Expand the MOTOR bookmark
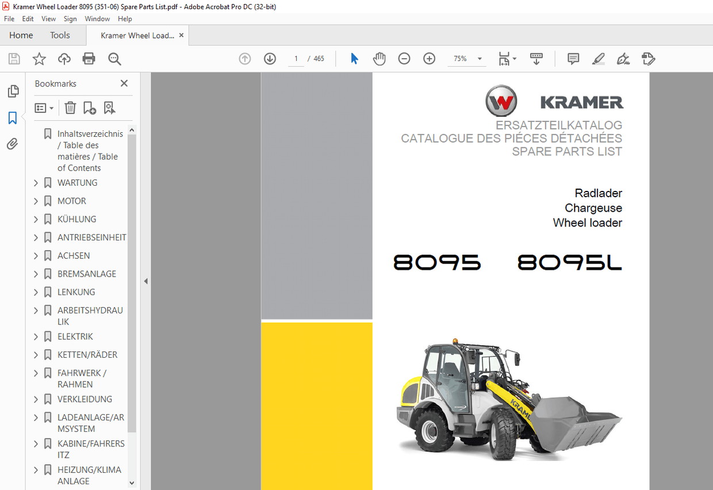 pyautogui.click(x=36, y=201)
